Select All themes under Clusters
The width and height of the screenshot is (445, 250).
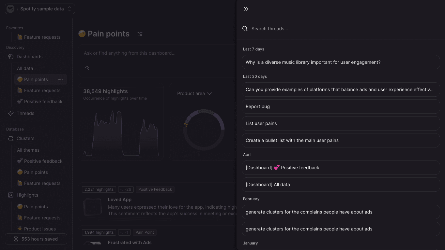[28, 150]
